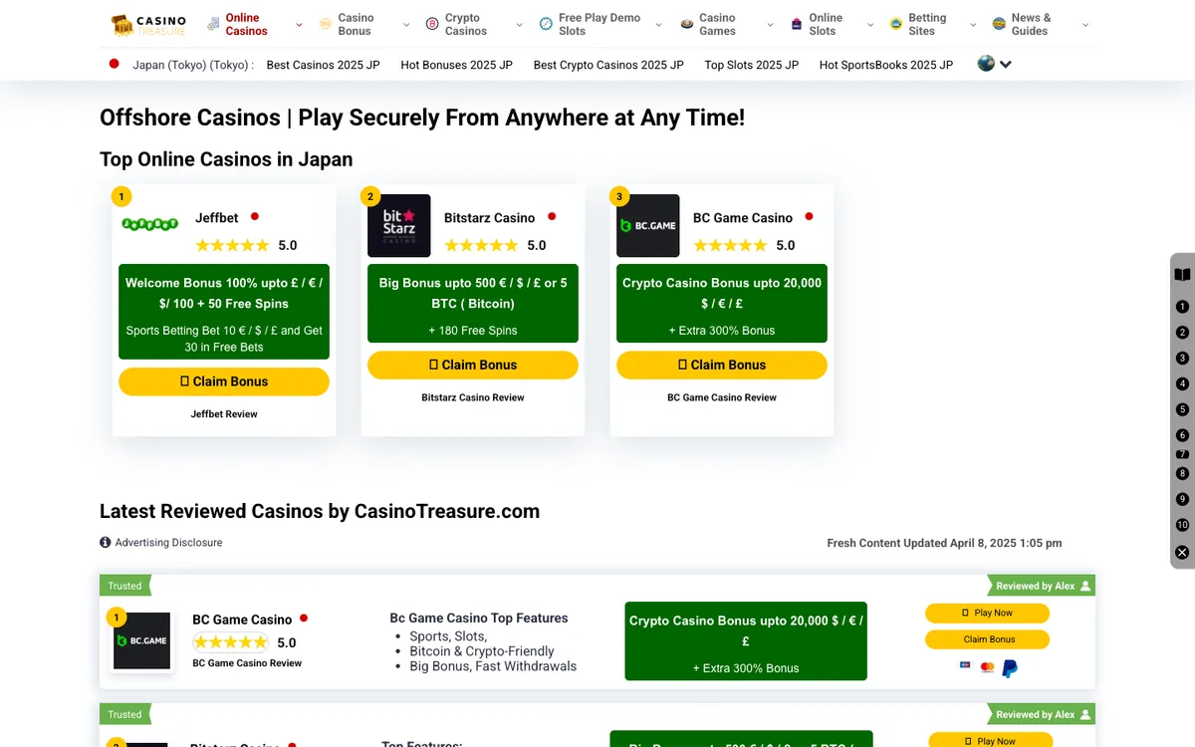Expand the Crypto Casinos dropdown arrow
Image resolution: width=1195 pixels, height=747 pixels.
(x=519, y=25)
